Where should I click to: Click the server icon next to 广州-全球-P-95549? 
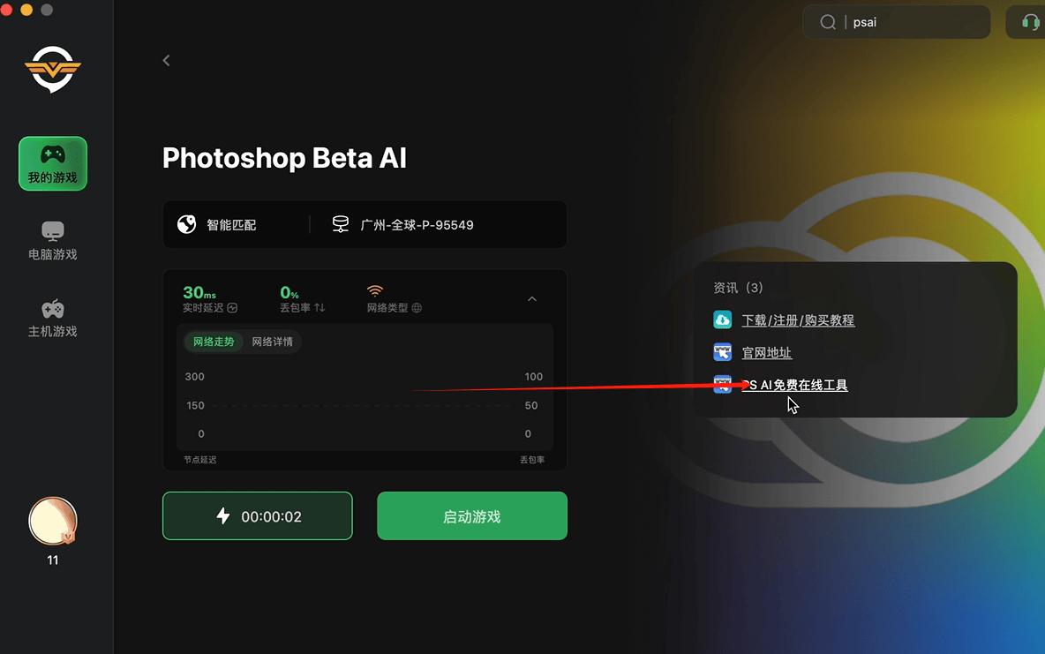(340, 224)
